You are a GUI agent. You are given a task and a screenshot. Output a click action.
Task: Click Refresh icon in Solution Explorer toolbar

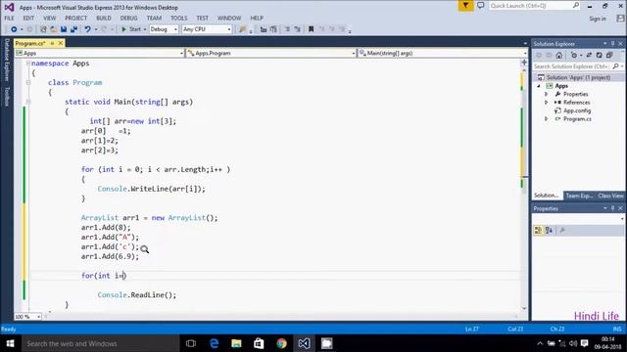pos(599,56)
